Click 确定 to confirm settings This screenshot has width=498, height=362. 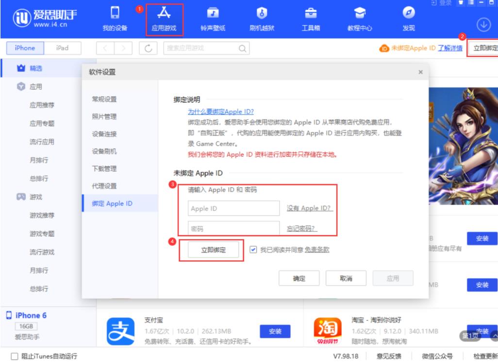[x=299, y=279]
